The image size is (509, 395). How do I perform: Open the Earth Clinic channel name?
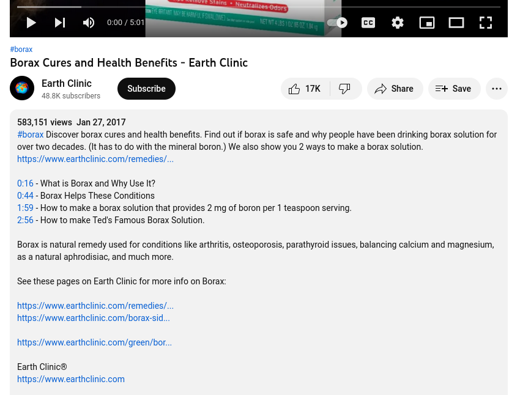coord(67,83)
